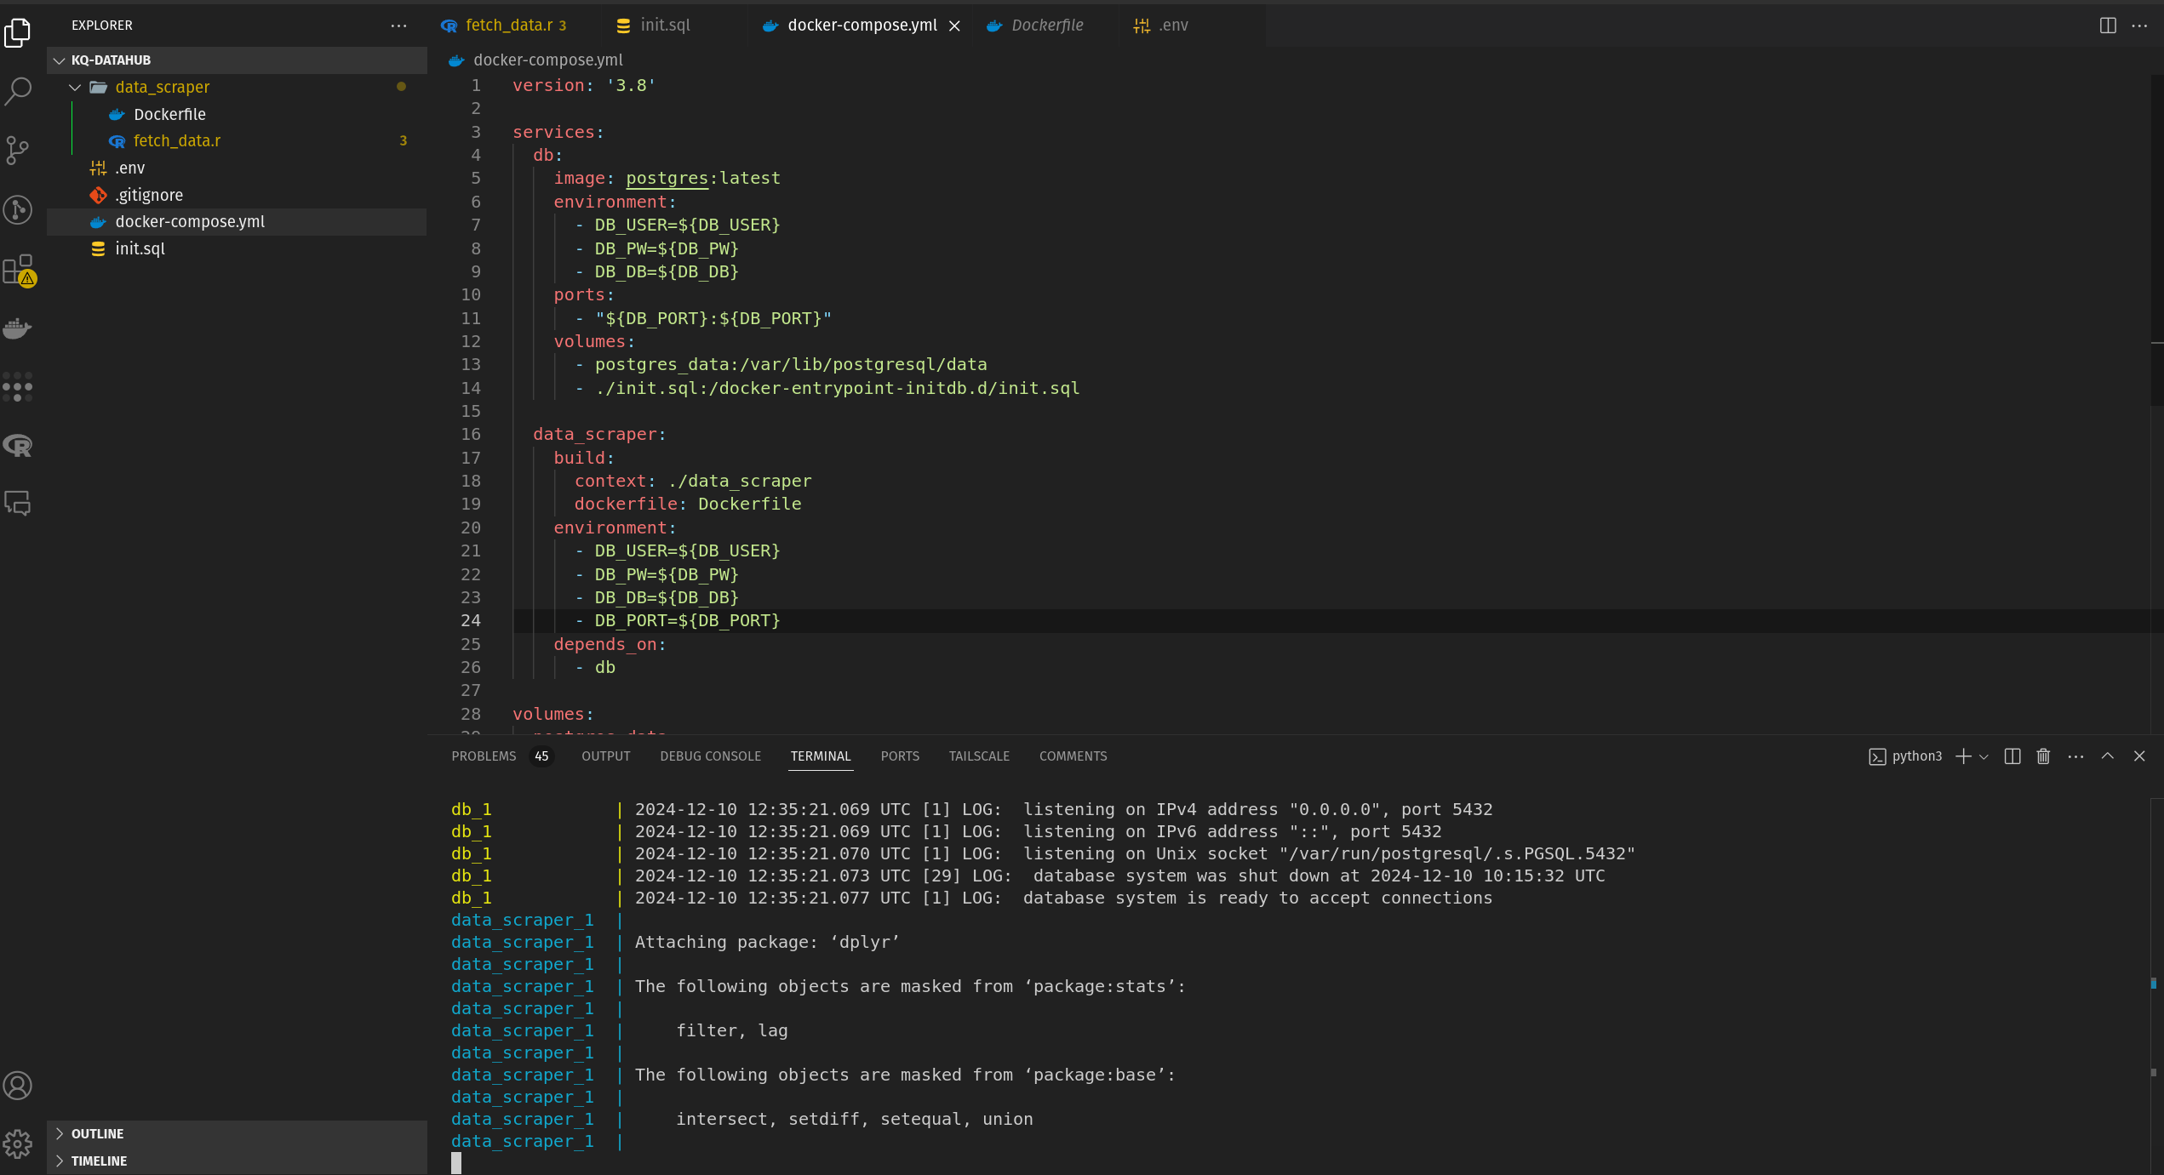The width and height of the screenshot is (2164, 1175).
Task: Open the Search view in activity bar
Action: click(x=18, y=91)
